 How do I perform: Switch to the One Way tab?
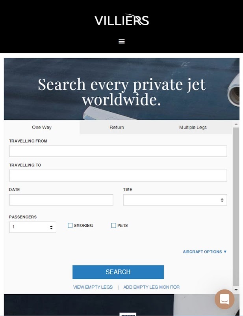point(42,127)
